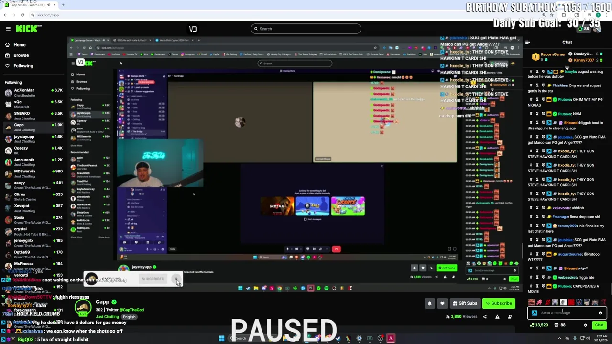The height and width of the screenshot is (344, 612).
Task: Focus the Kick search field
Action: point(306,29)
